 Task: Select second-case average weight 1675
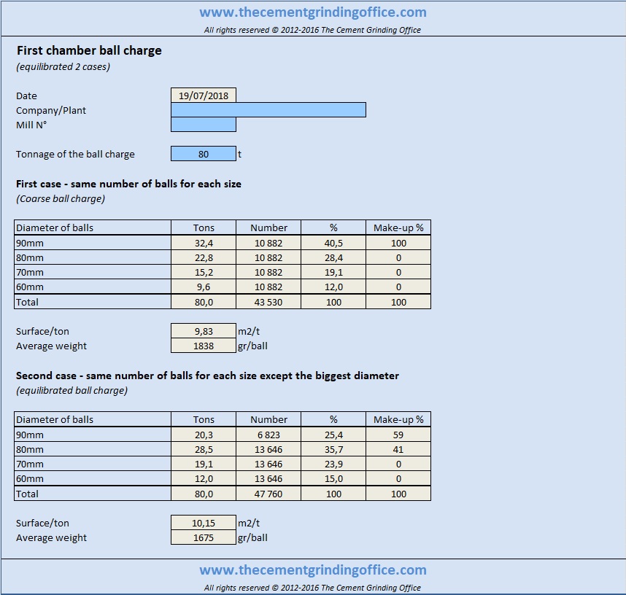[x=204, y=537]
